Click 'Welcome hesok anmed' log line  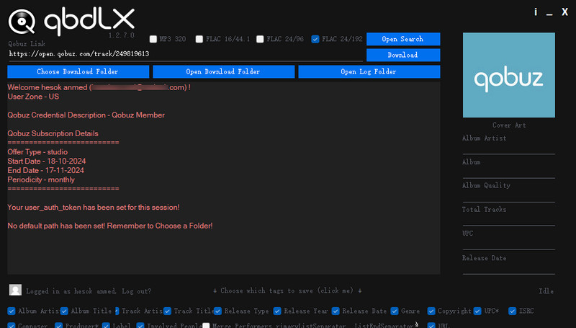(x=99, y=87)
